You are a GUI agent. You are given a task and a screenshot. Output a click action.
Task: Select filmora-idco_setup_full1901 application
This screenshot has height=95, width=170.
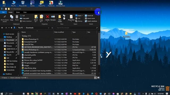pyautogui.click(x=33, y=60)
